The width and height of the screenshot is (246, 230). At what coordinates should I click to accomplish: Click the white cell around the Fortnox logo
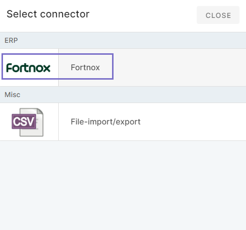(29, 67)
